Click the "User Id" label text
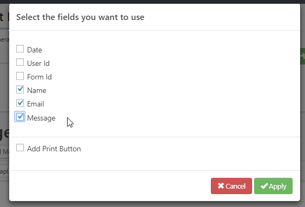This screenshot has width=305, height=207. 38,63
